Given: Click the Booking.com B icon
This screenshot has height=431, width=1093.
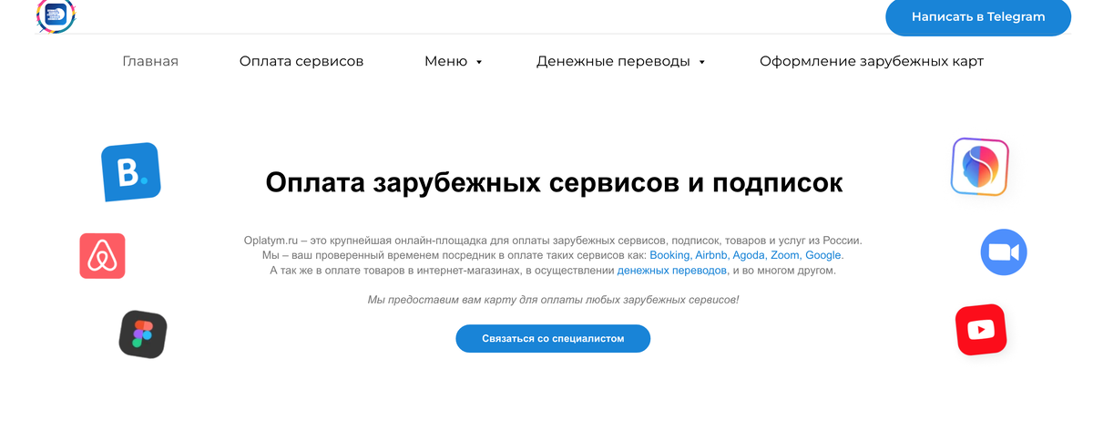Looking at the screenshot, I should [x=131, y=171].
